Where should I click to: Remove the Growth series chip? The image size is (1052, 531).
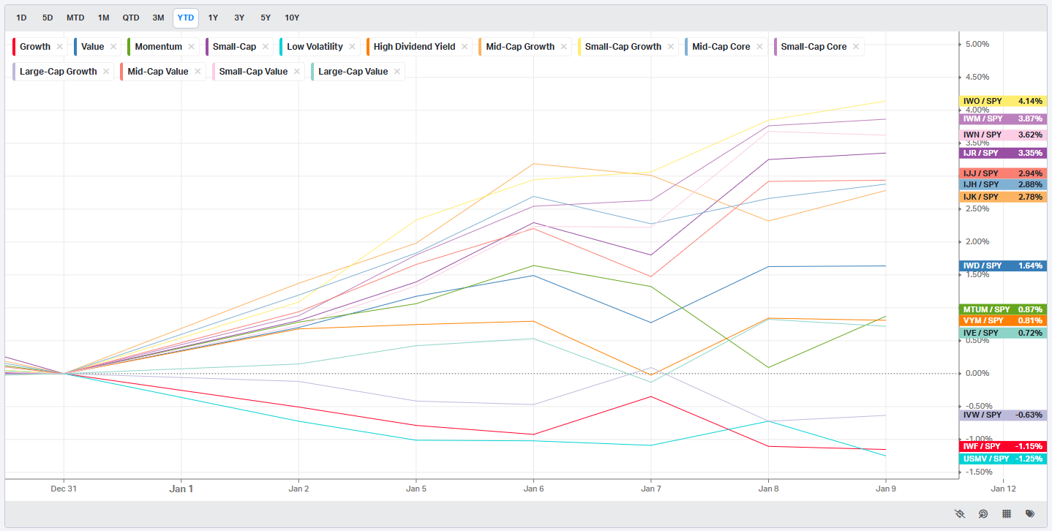pyautogui.click(x=60, y=47)
